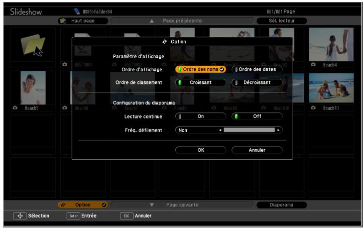Click the 'USB1>Folder04' path text
Image resolution: width=363 pixels, height=228 pixels.
coord(97,12)
